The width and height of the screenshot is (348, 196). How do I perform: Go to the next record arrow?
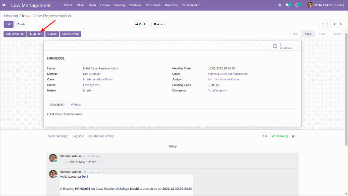coord(340,24)
